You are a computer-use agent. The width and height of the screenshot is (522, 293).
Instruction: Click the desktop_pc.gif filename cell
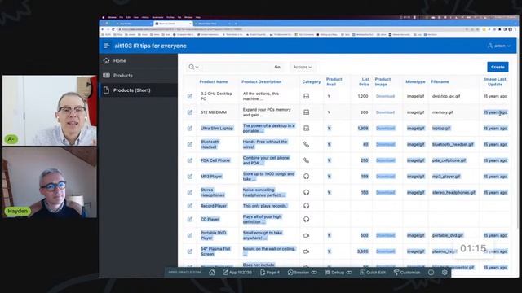446,96
